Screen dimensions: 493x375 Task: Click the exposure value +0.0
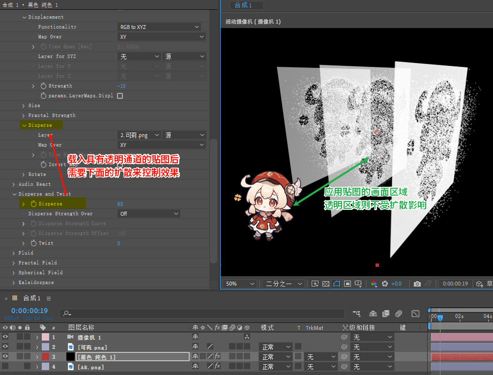point(396,284)
